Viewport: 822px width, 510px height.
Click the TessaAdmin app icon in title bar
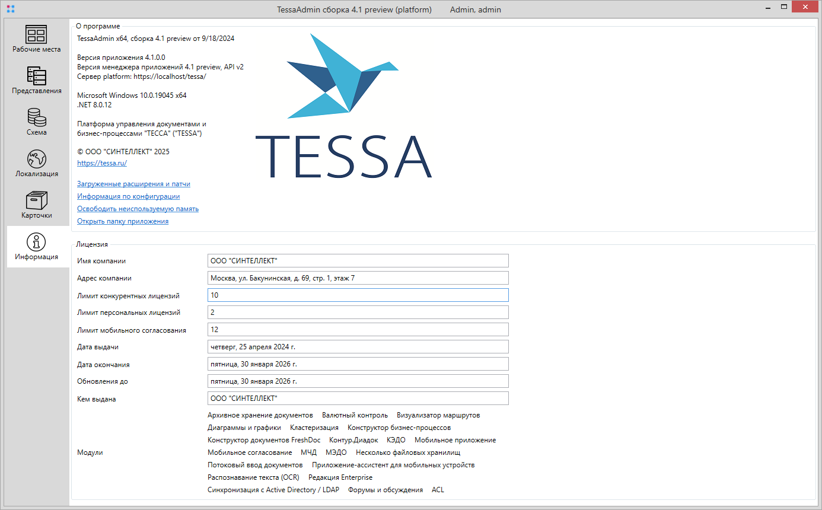(x=10, y=9)
